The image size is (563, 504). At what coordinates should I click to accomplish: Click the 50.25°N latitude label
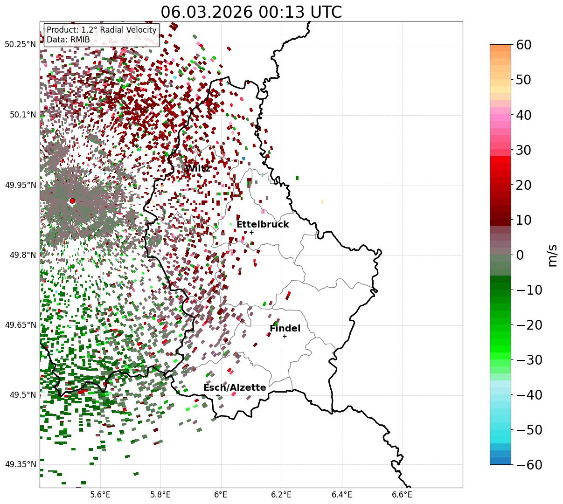[20, 45]
